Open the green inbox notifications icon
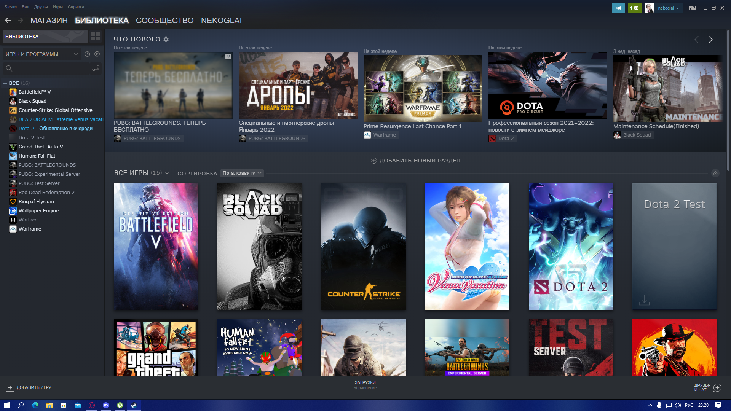This screenshot has width=731, height=411. point(634,8)
